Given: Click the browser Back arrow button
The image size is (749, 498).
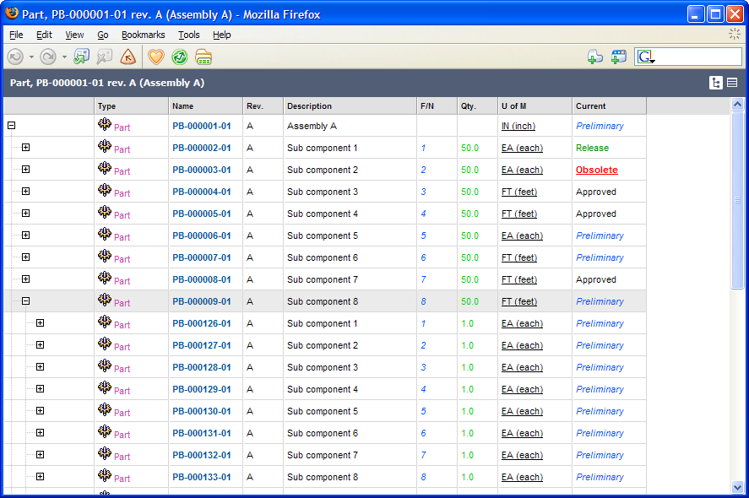Looking at the screenshot, I should pos(15,57).
